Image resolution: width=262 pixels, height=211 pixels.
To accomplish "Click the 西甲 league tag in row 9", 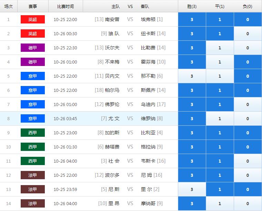I will (x=33, y=133).
